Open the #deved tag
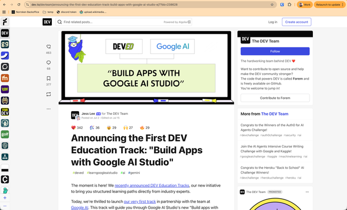 tap(78, 173)
